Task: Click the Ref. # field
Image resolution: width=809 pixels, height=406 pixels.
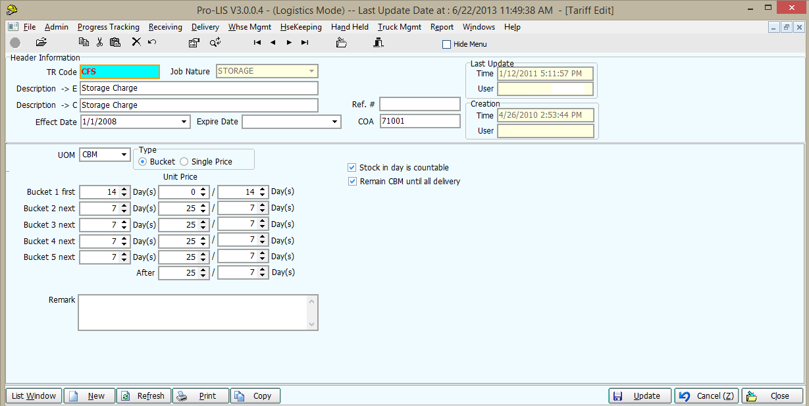Action: 420,105
